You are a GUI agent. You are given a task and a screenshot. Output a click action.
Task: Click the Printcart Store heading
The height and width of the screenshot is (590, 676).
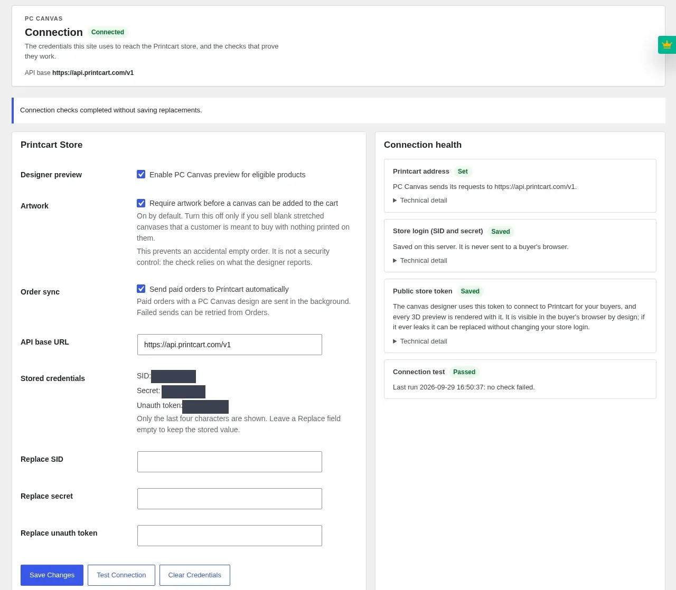coord(51,145)
